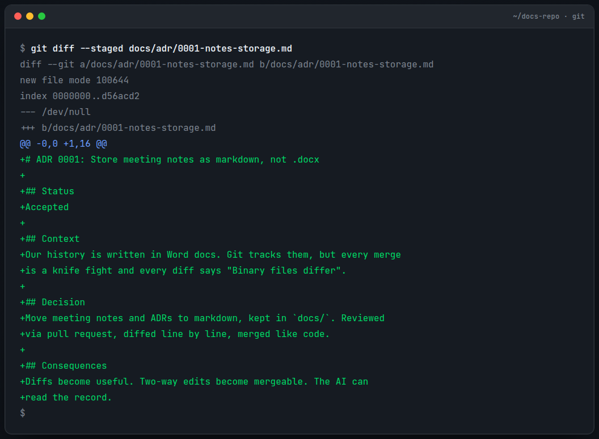Click the '@@ -0,0 +1,16 @@' hunk header

pos(64,144)
